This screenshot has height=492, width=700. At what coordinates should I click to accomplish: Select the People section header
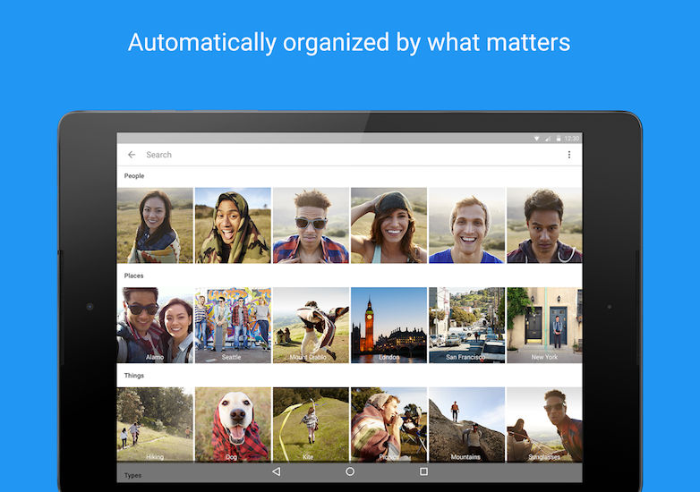134,175
